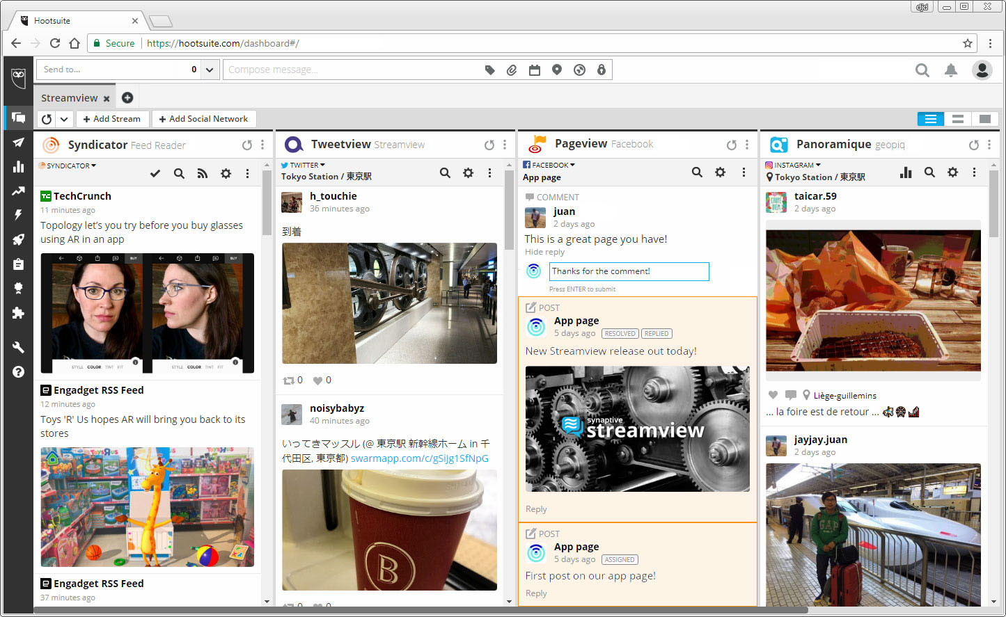The image size is (1006, 617).
Task: Mark all read in Syndicator stream
Action: pyautogui.click(x=155, y=173)
